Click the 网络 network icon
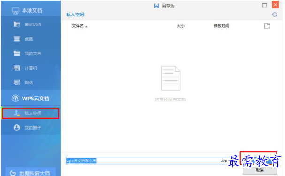 17,83
